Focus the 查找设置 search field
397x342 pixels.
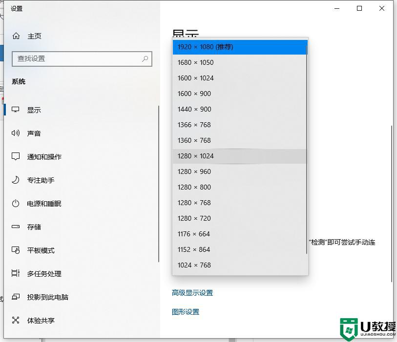(82, 59)
